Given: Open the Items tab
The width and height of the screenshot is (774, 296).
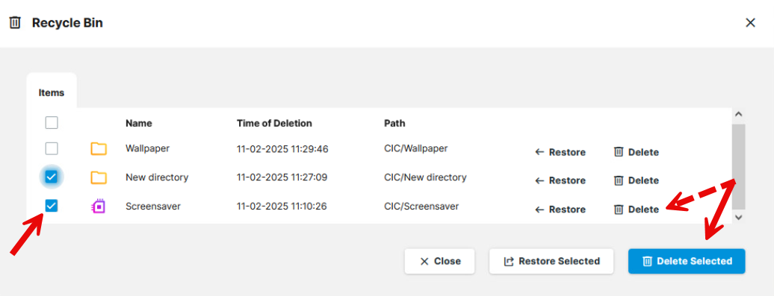Looking at the screenshot, I should [52, 92].
